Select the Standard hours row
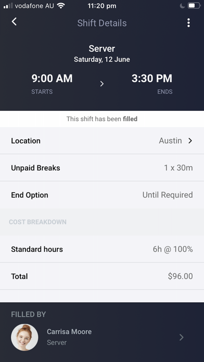 102,249
